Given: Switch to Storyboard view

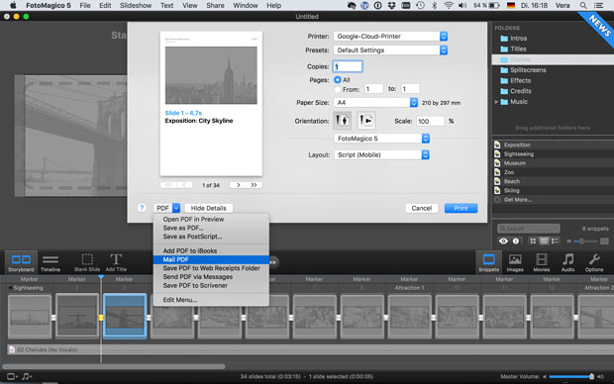Looking at the screenshot, I should point(21,262).
